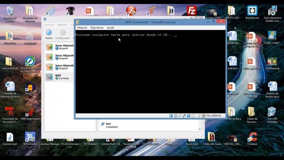Click the mouse integration status icon
Screen dimensions: 284x160
point(199,116)
